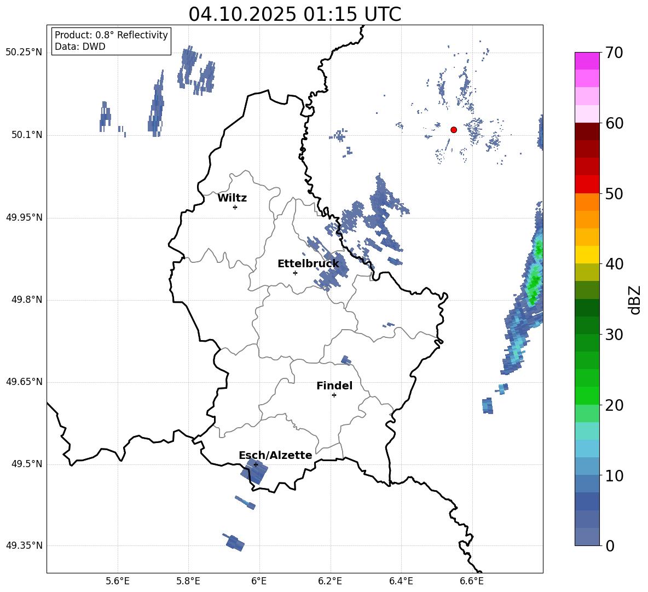Click the colorbar label '10'
Viewport: 648px width, 592px height.
[x=614, y=475]
